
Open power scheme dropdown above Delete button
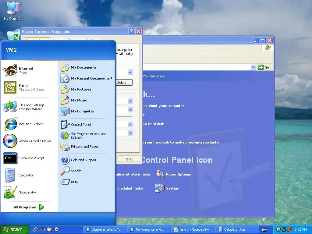(130, 72)
